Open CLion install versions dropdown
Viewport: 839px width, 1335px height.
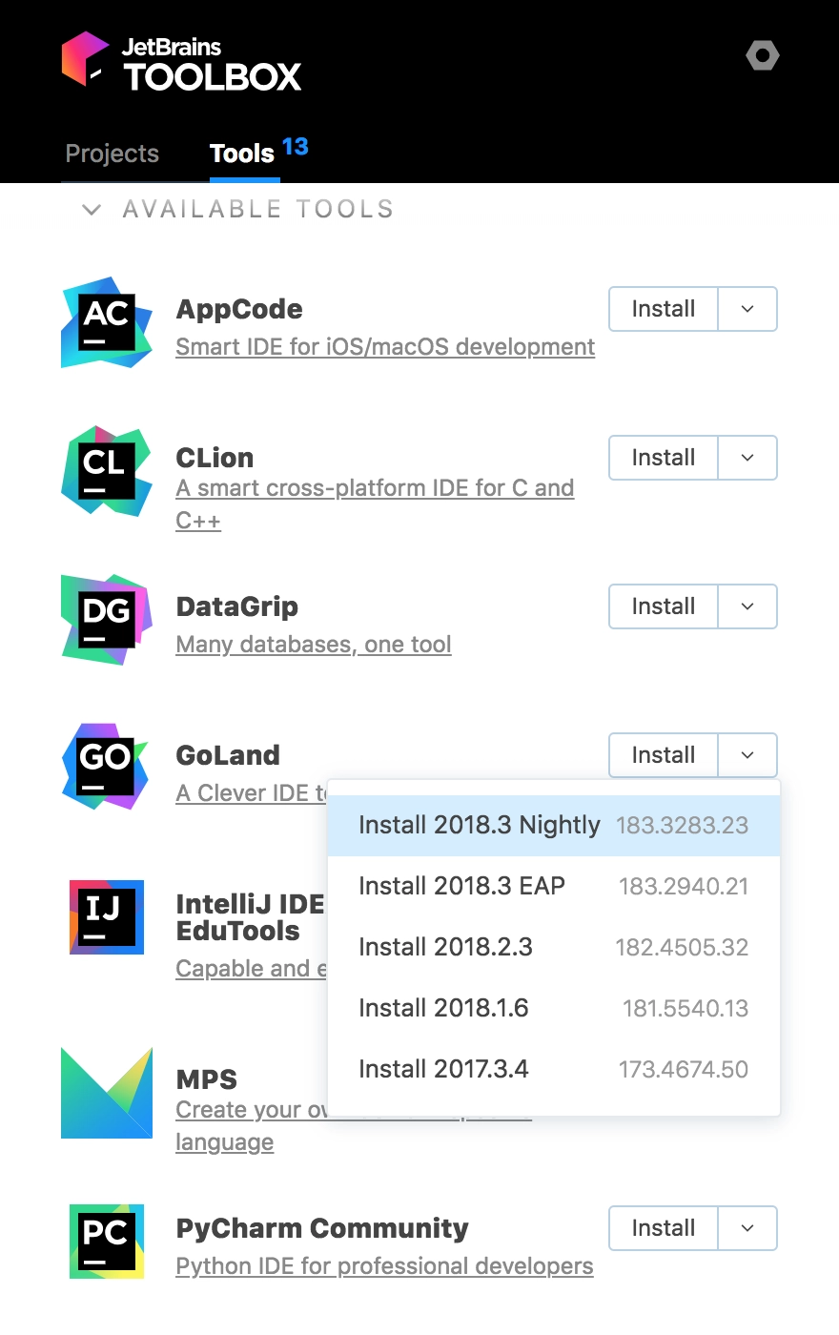point(747,458)
